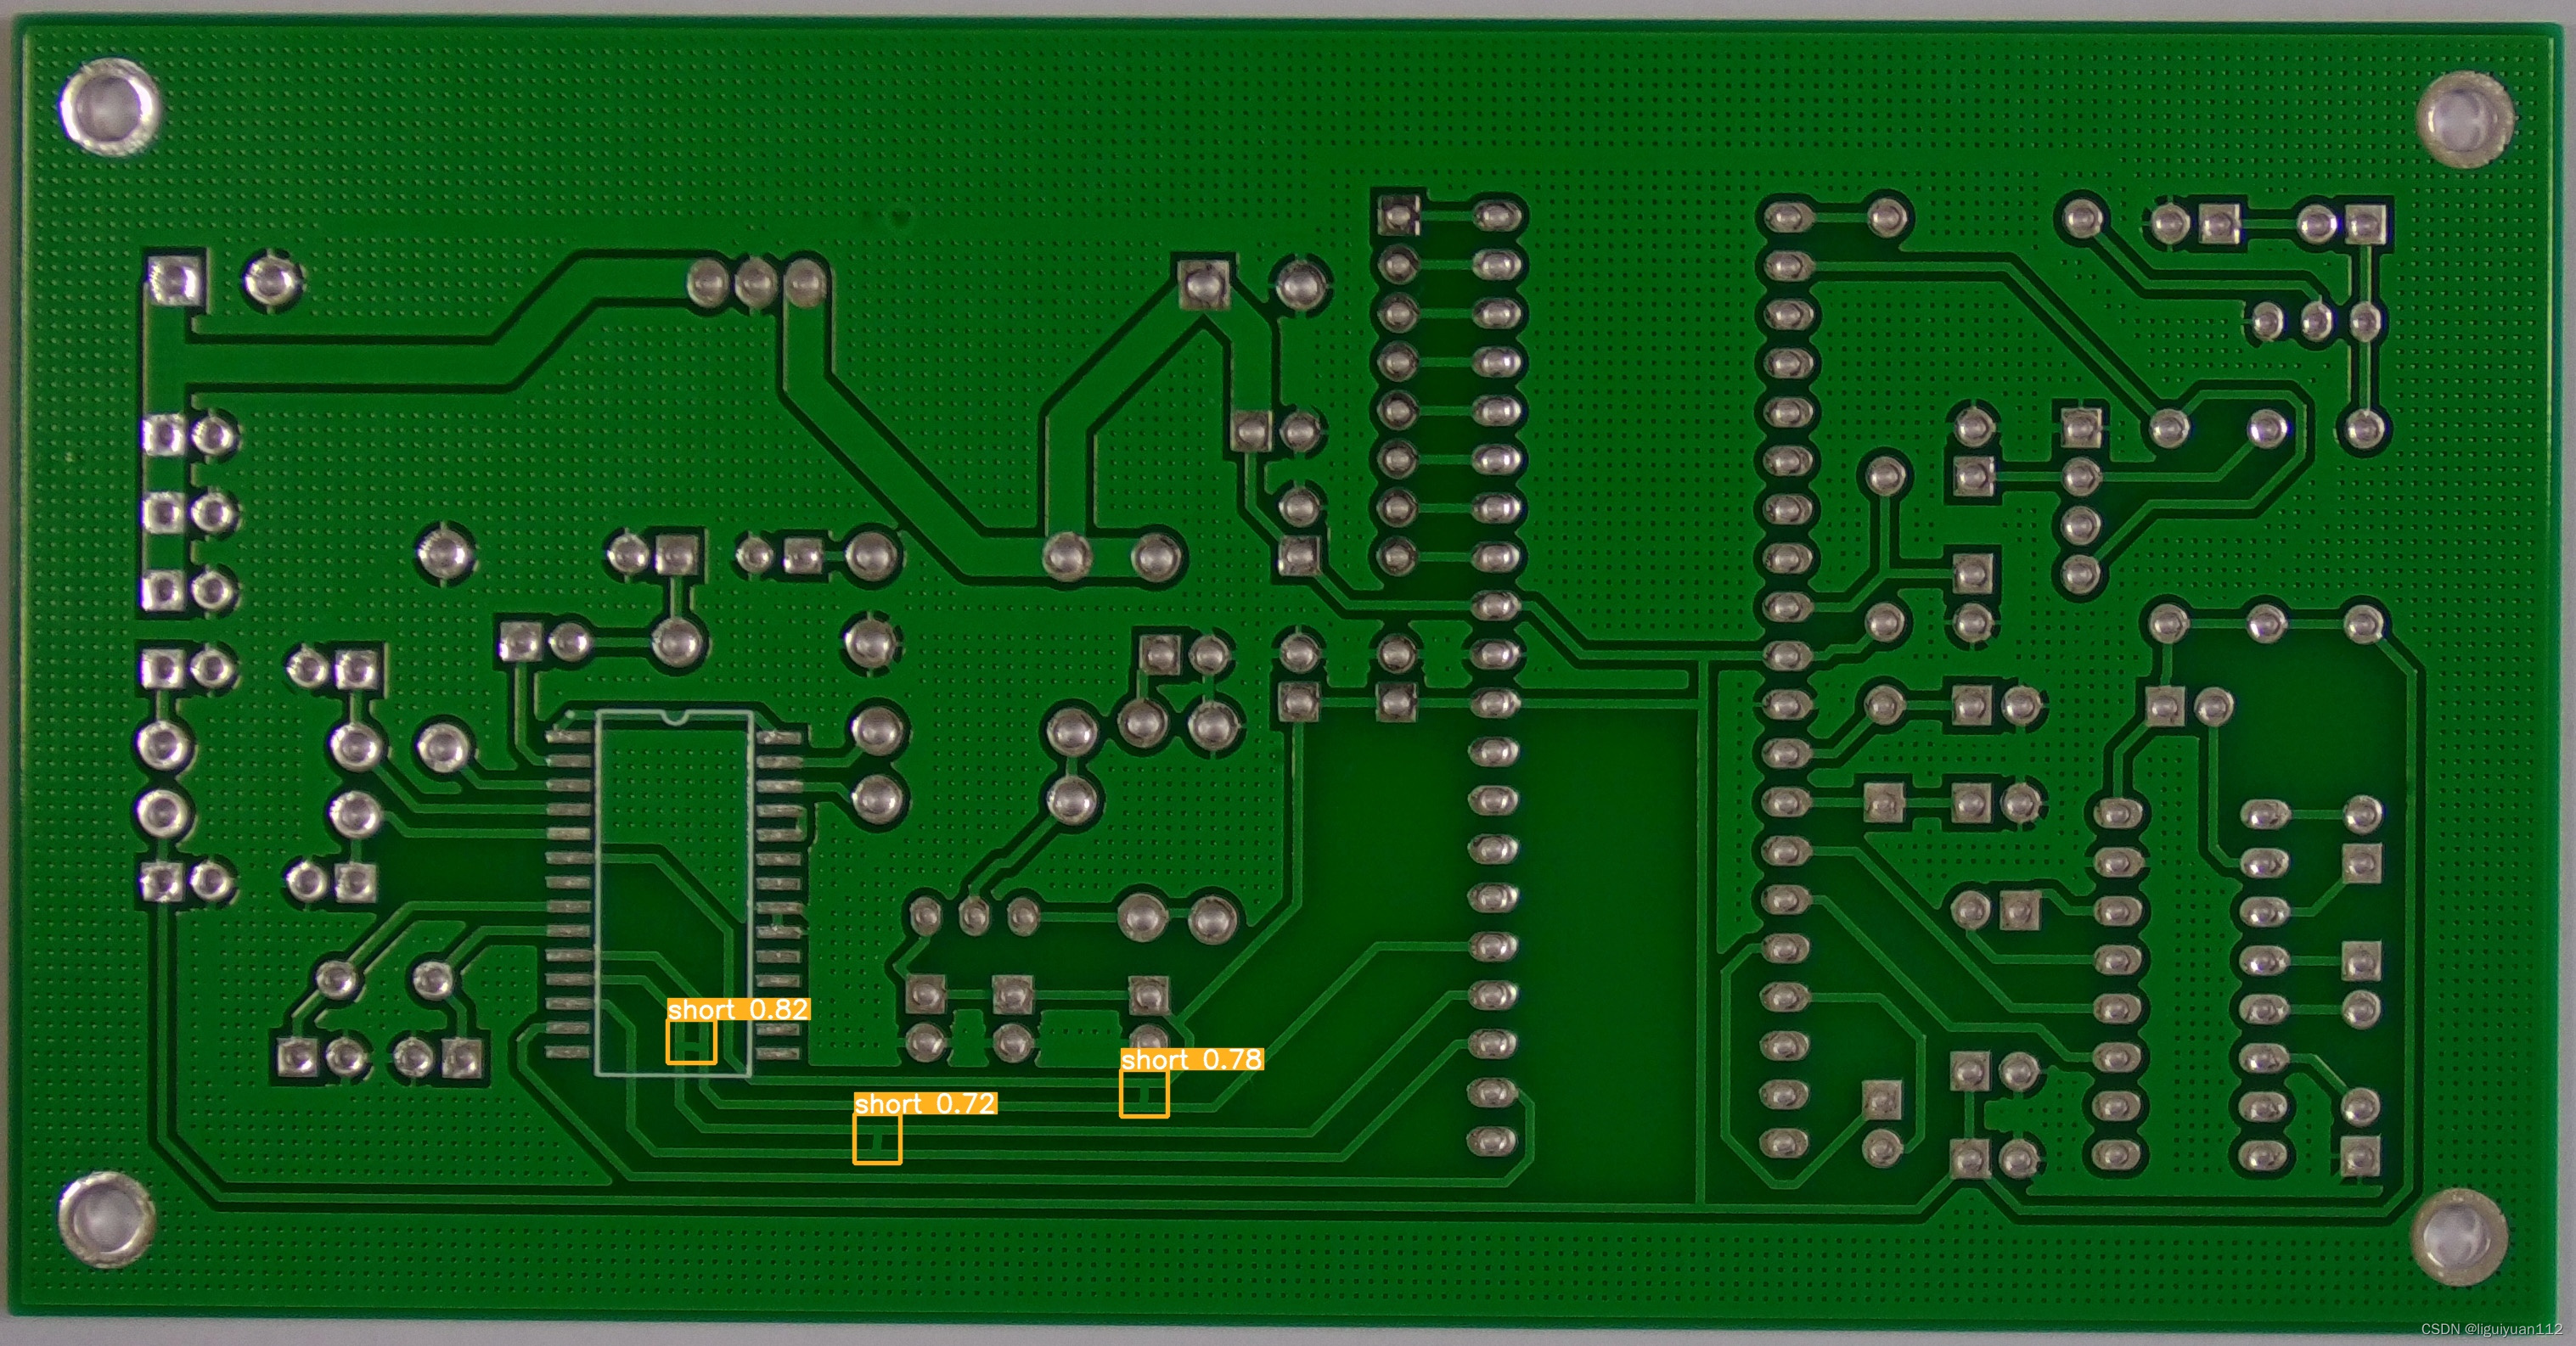2576x1346 pixels.
Task: Click the bottom-left mounting hole
Action: (x=106, y=1219)
